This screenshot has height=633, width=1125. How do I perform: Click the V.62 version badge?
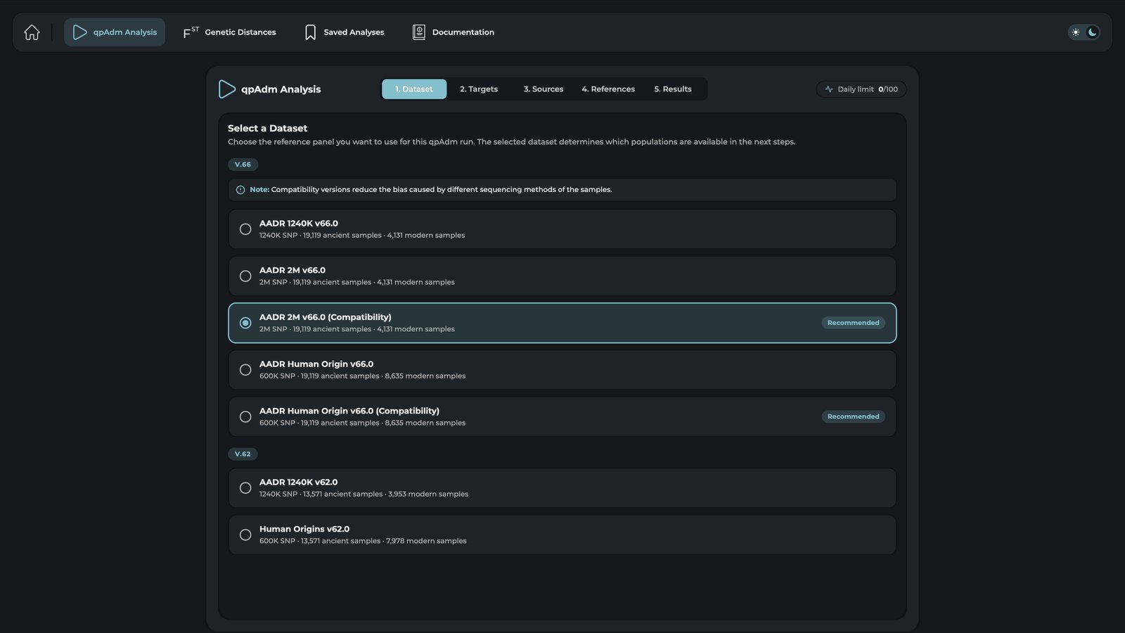pyautogui.click(x=243, y=454)
